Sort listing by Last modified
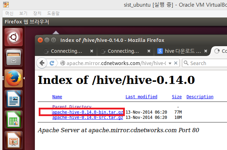 point(141,97)
